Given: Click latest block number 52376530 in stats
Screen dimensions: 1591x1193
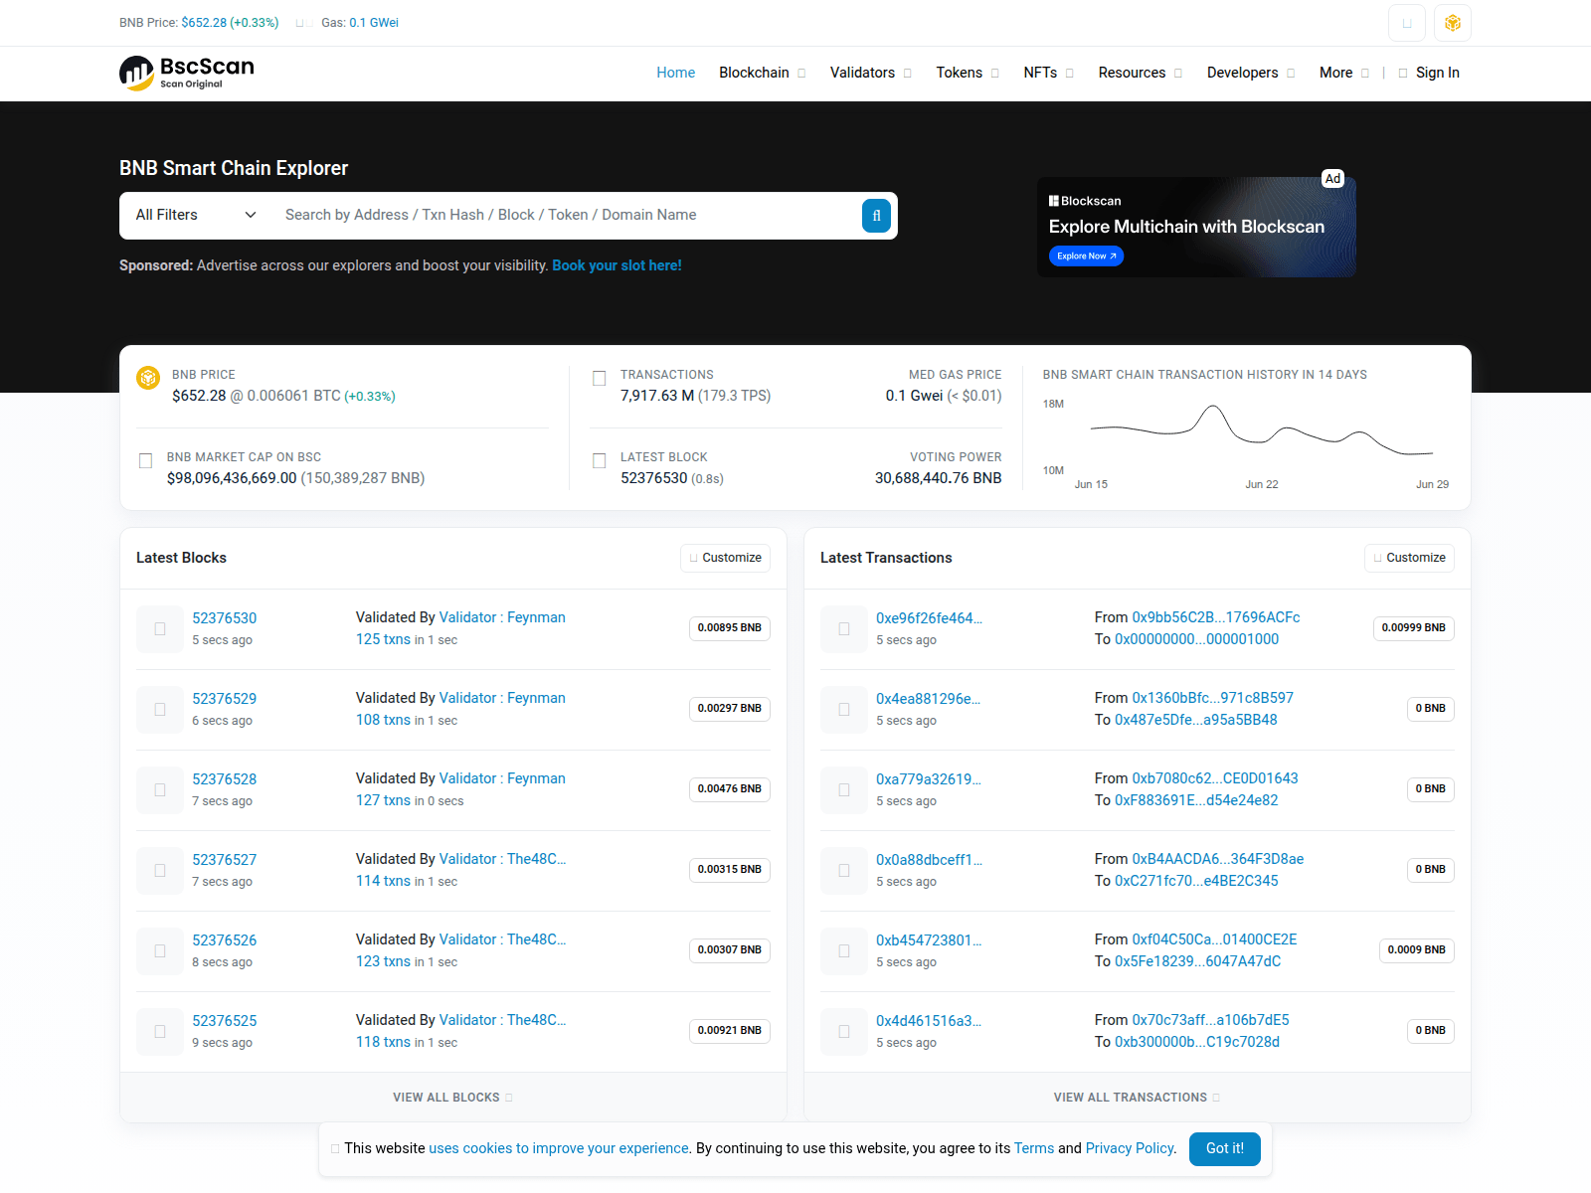Looking at the screenshot, I should click(x=654, y=478).
